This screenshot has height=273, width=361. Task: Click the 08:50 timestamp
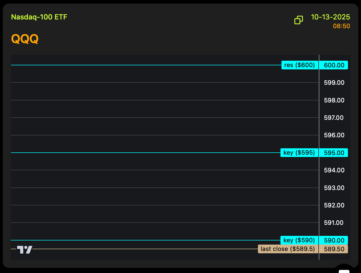pyautogui.click(x=341, y=26)
